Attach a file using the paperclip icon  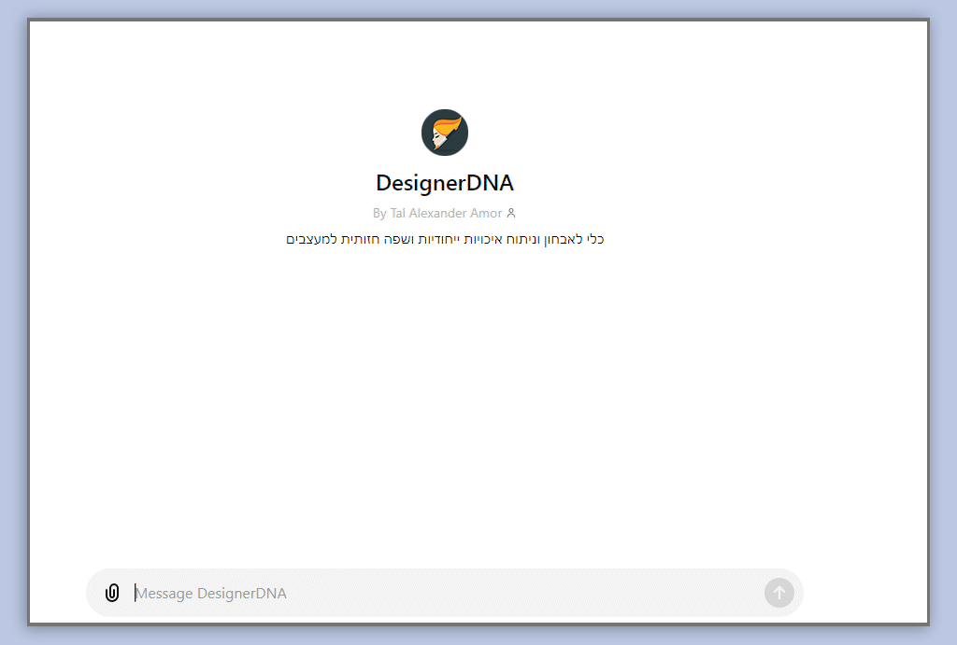click(x=112, y=593)
